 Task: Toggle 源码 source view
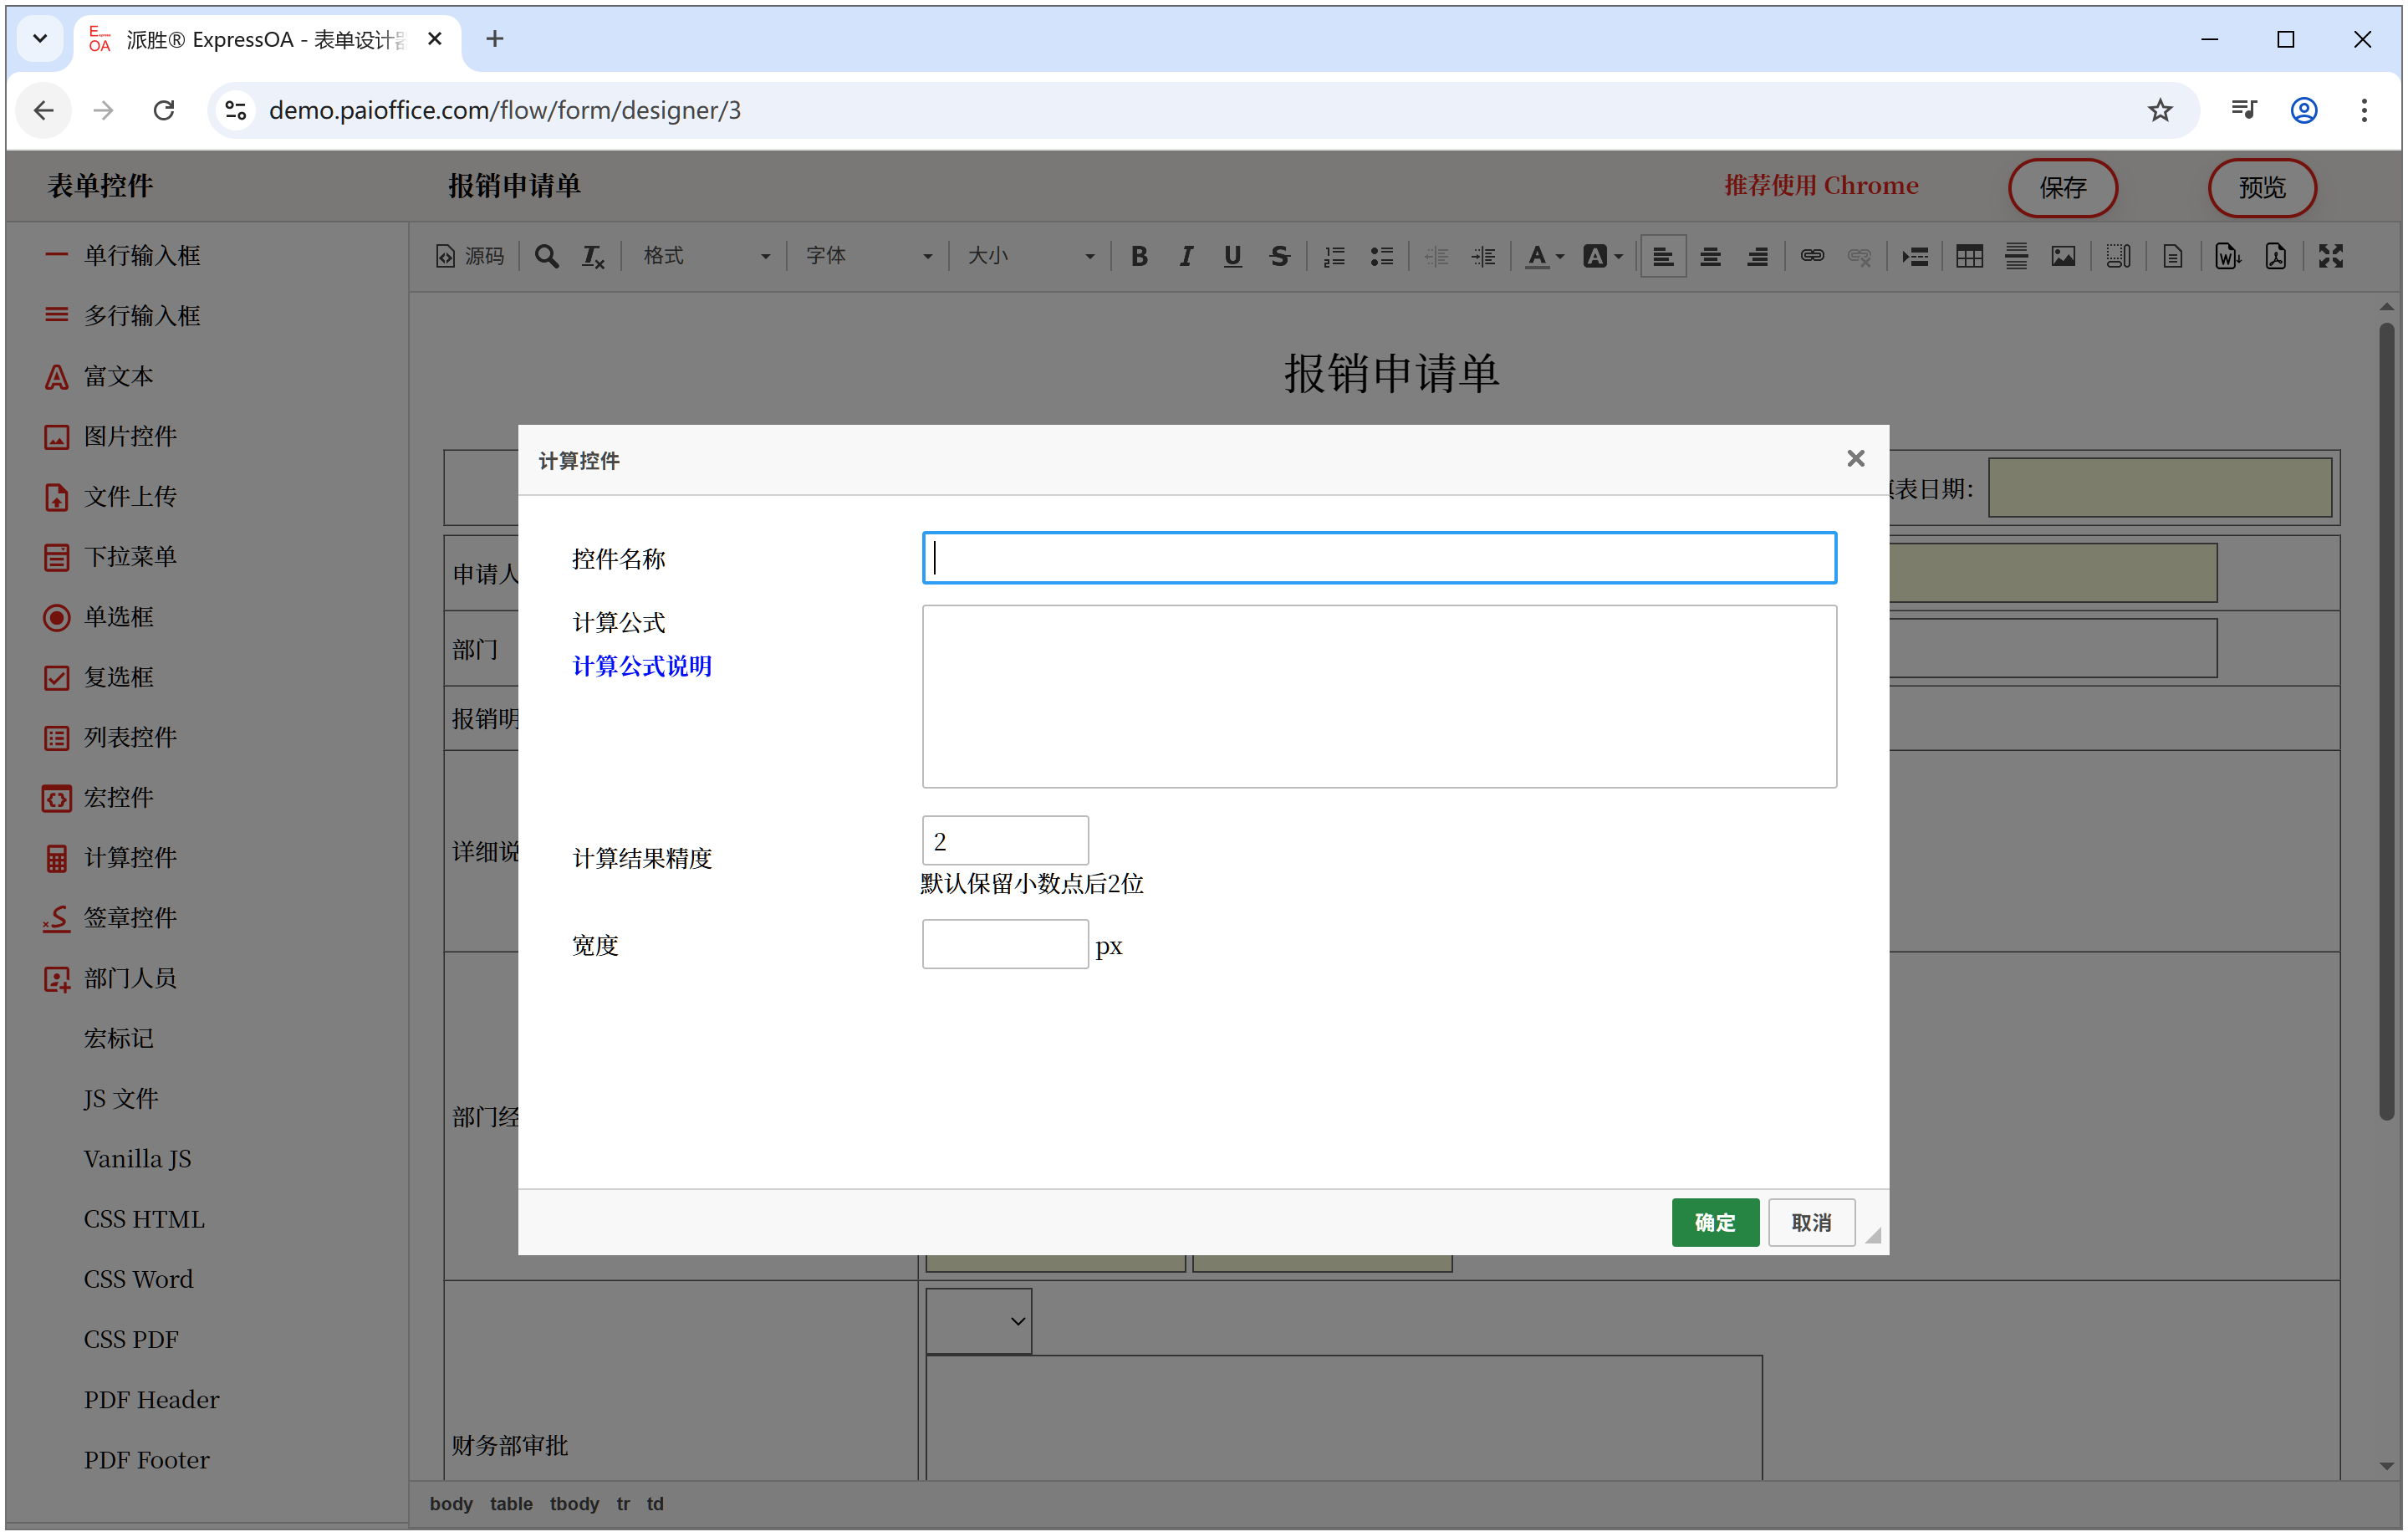pos(470,257)
